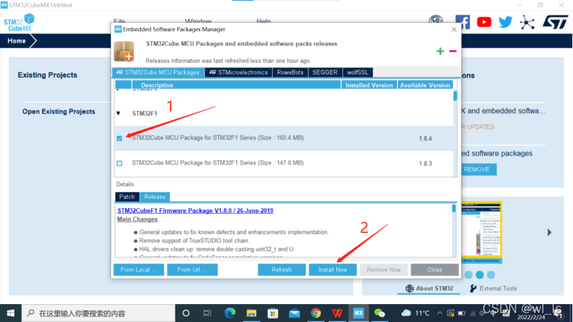Switch to the STMicroelectronics tab
Screen dimensions: 573x322
pos(238,72)
